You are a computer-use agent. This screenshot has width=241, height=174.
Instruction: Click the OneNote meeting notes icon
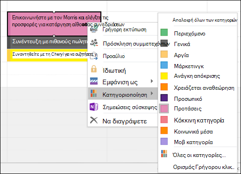pyautogui.click(x=94, y=107)
